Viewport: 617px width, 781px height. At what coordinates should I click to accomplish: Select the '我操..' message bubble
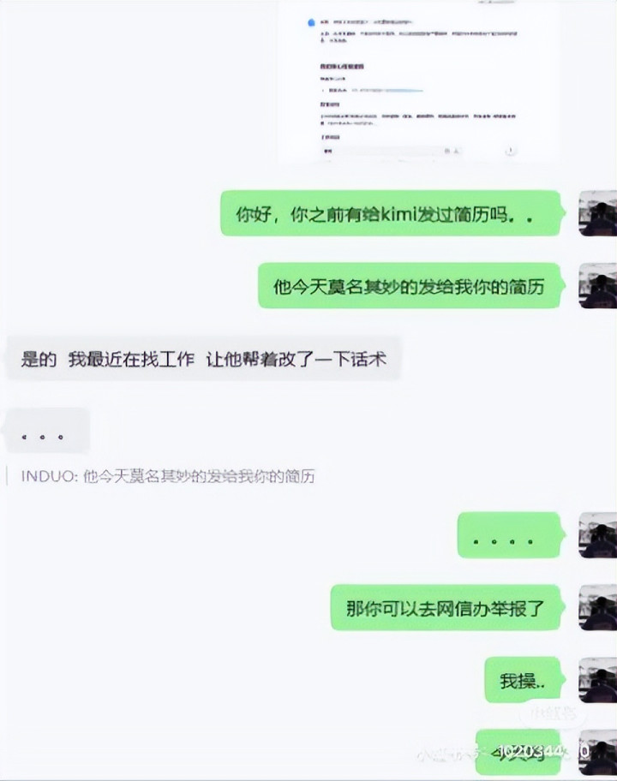click(524, 680)
